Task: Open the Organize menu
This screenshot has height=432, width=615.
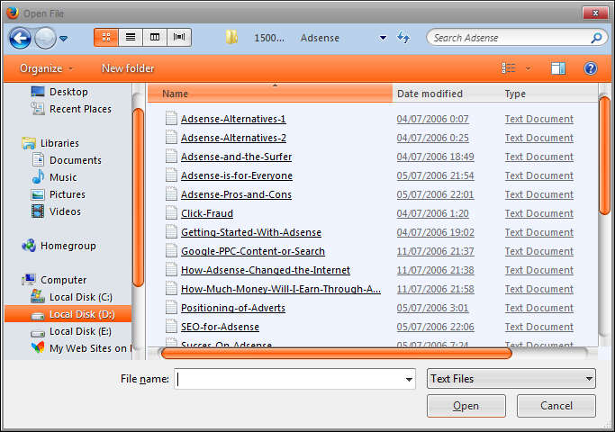Action: point(47,68)
